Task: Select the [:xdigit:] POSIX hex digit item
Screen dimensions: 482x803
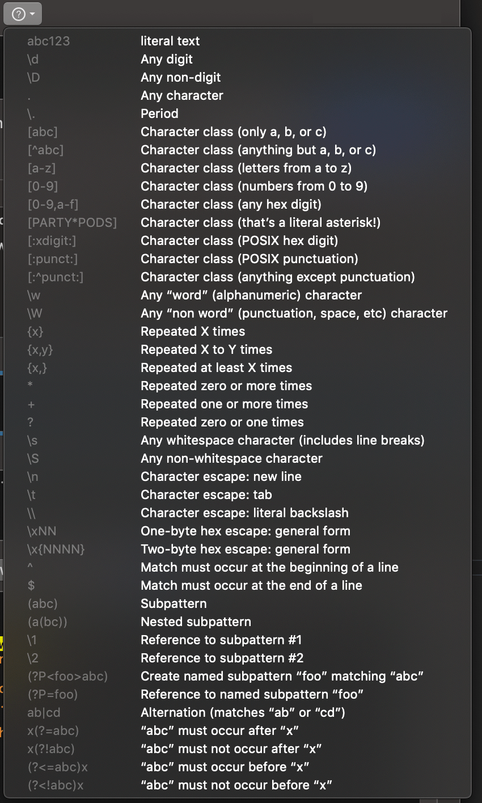Action: click(x=239, y=240)
